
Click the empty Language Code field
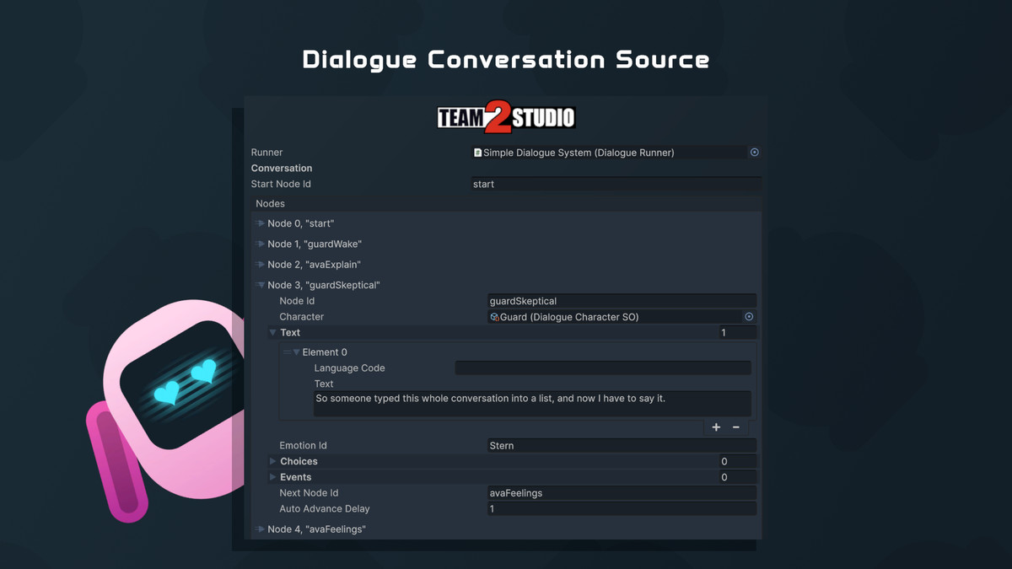point(603,368)
